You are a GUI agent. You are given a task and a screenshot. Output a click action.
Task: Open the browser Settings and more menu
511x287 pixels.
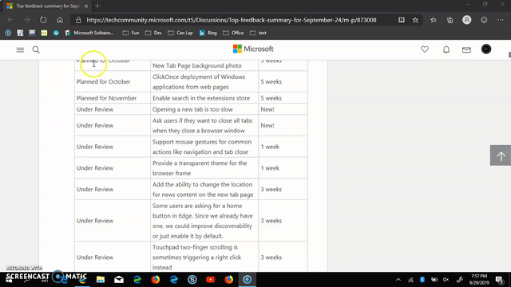(501, 20)
